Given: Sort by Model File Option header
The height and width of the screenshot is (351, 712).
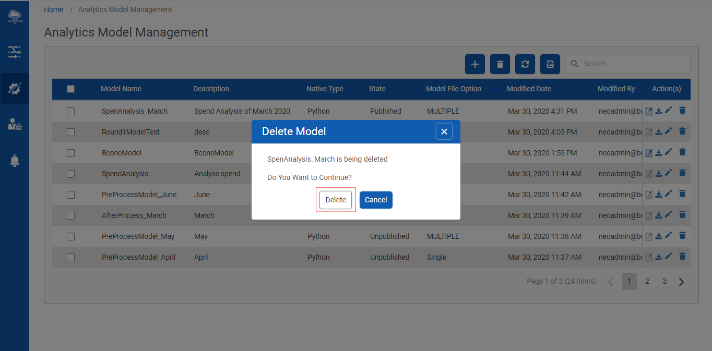Looking at the screenshot, I should pyautogui.click(x=454, y=89).
